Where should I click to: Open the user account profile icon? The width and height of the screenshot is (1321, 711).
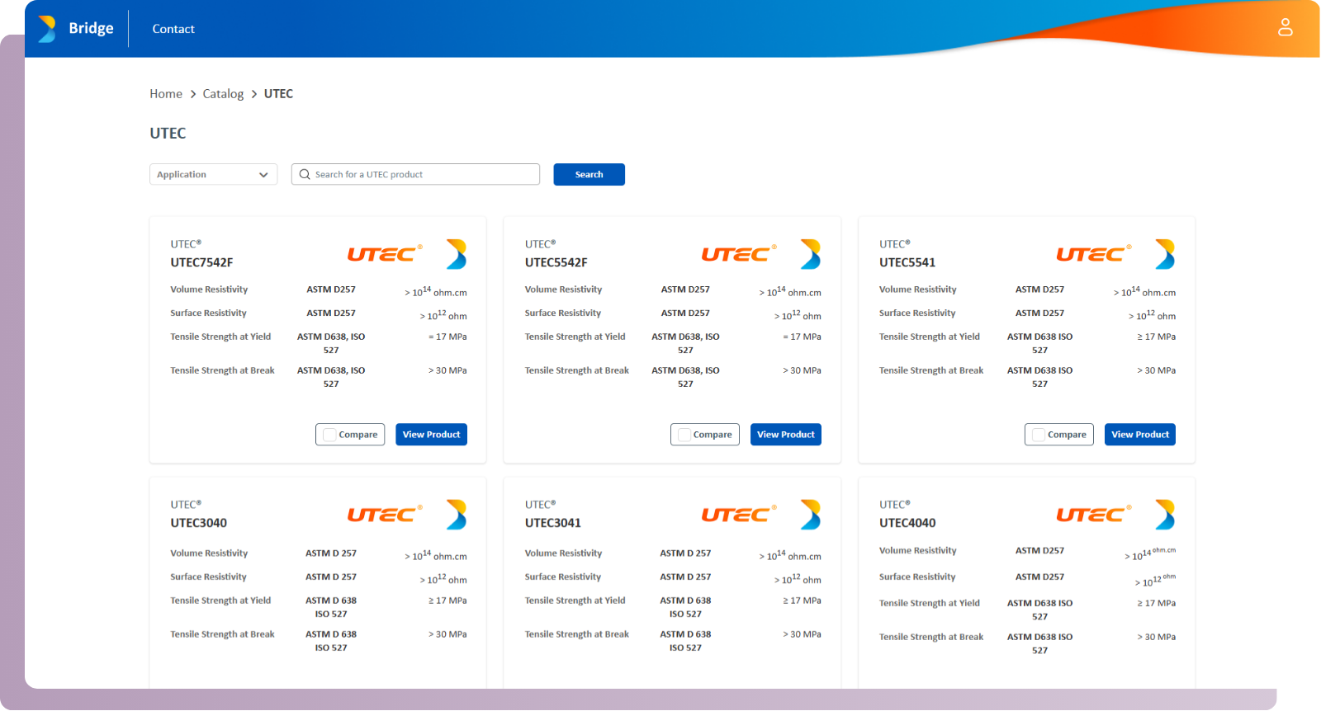(1285, 27)
